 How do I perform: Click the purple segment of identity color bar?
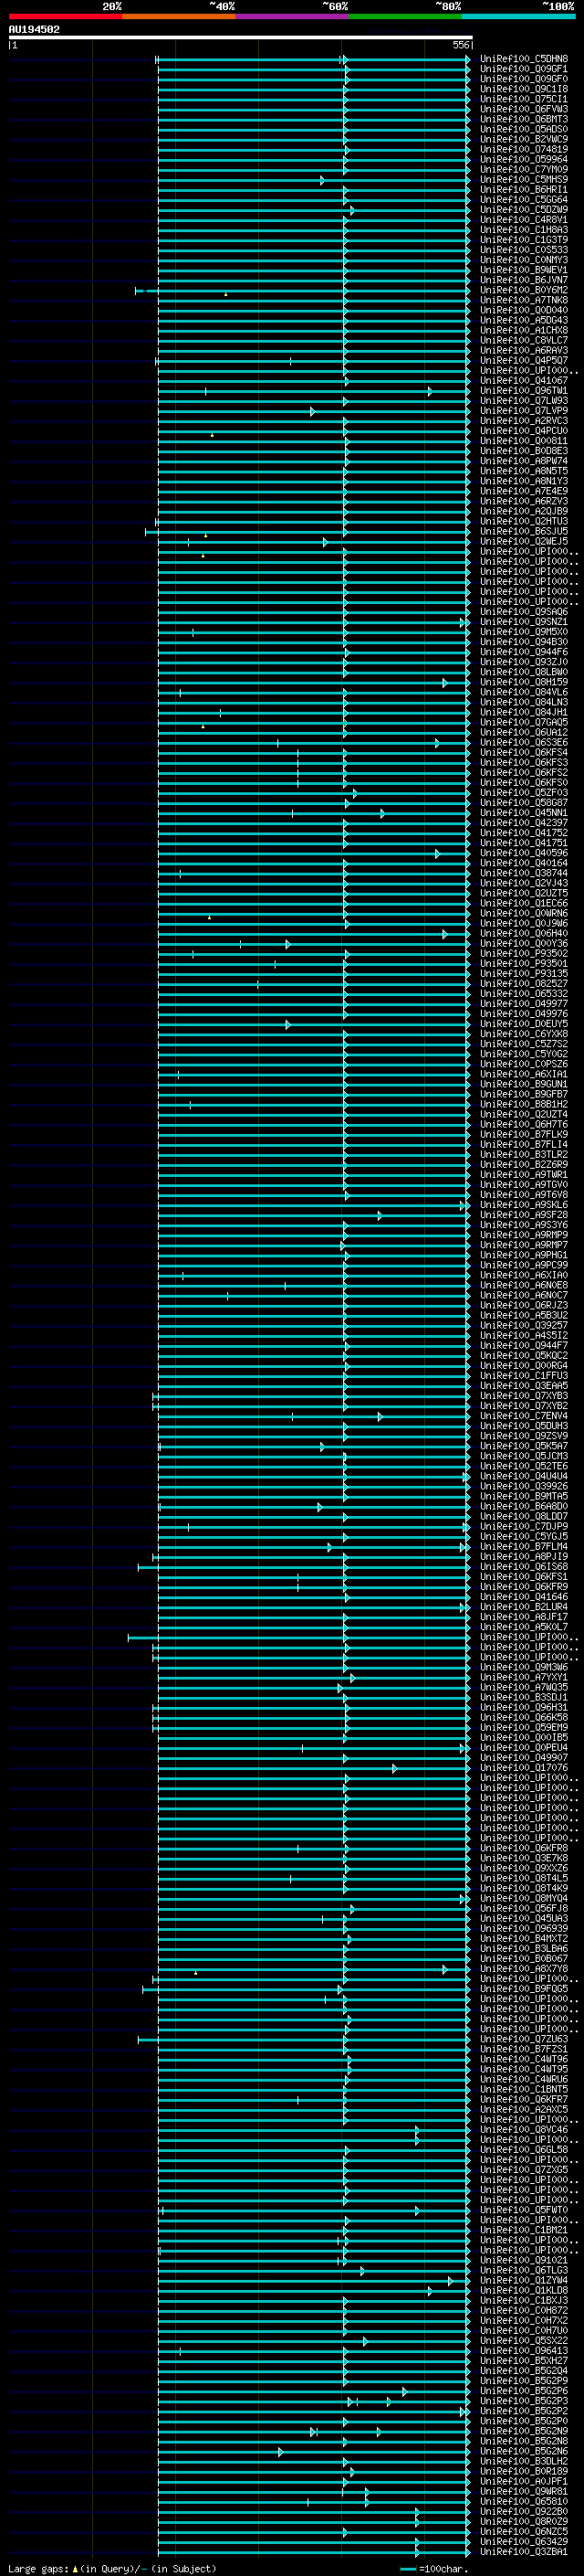[291, 16]
